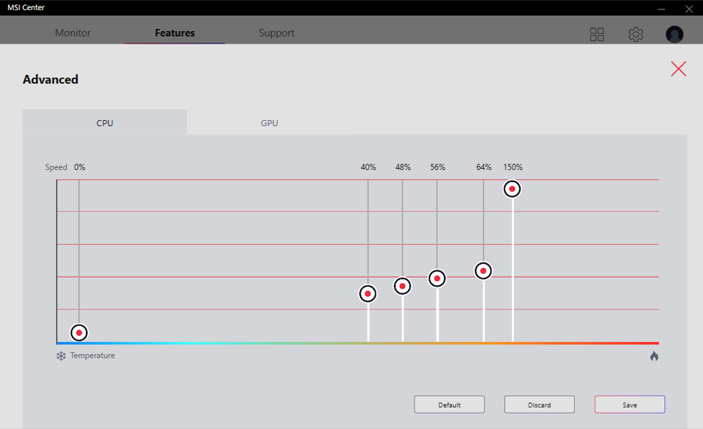The image size is (703, 429).
Task: Save the fan curve settings
Action: tap(630, 405)
